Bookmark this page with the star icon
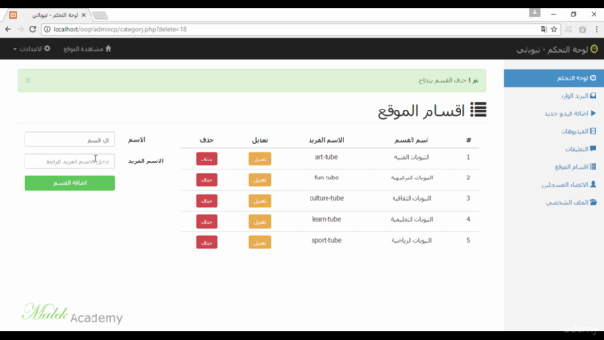The image size is (604, 340). point(554,29)
